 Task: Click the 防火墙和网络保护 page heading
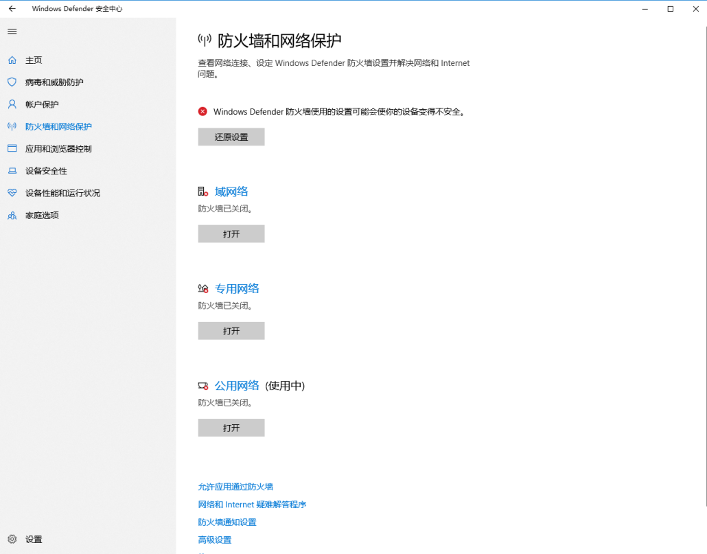tap(279, 41)
